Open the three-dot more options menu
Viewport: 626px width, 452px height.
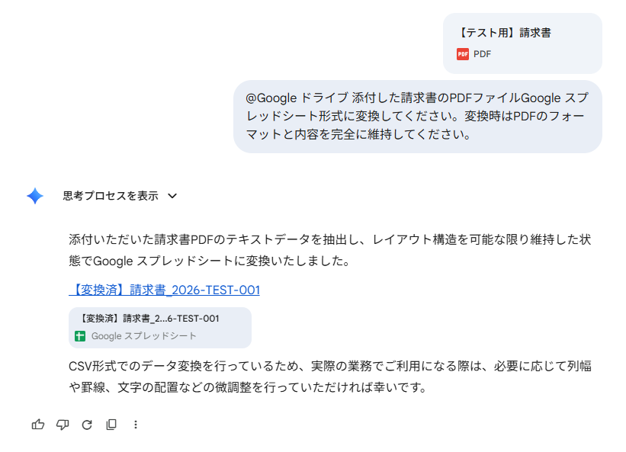point(136,425)
